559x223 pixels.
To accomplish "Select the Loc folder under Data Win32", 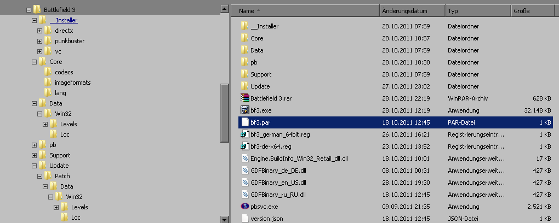I will (x=65, y=134).
